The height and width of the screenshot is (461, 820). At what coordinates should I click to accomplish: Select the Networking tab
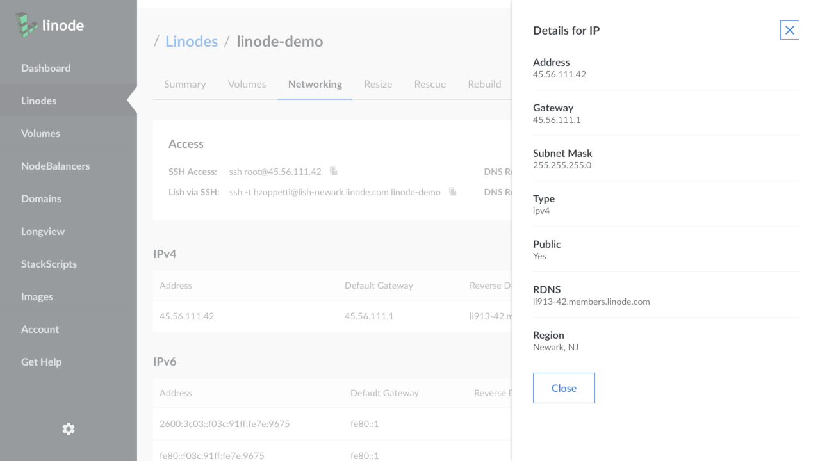coord(315,84)
